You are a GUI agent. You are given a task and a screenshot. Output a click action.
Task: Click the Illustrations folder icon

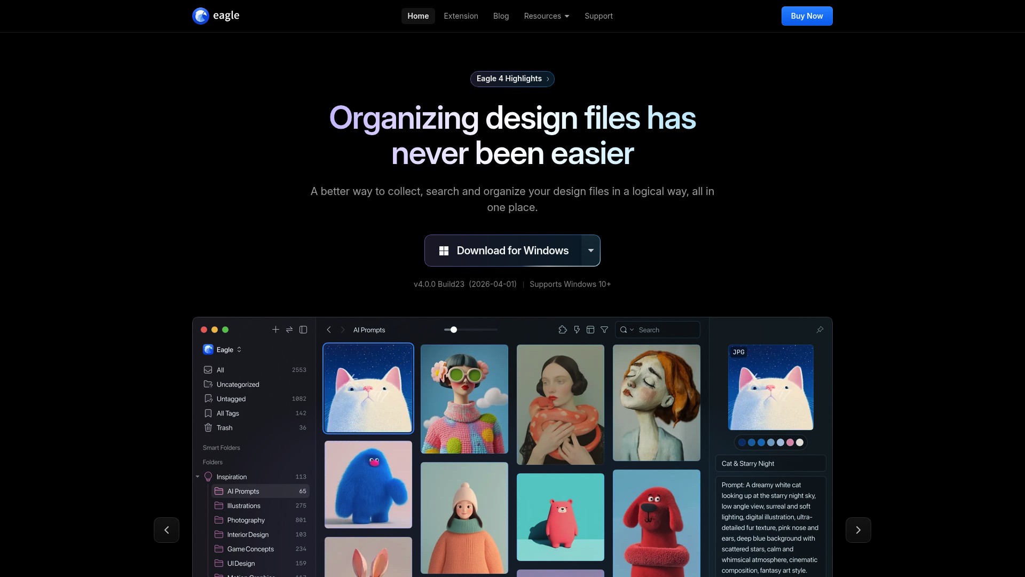click(219, 505)
